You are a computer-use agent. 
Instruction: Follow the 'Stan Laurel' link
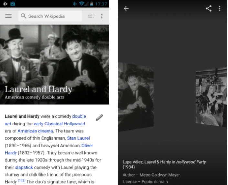pos(78,138)
